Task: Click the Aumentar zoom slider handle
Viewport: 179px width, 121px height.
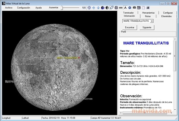Action: click(62, 8)
